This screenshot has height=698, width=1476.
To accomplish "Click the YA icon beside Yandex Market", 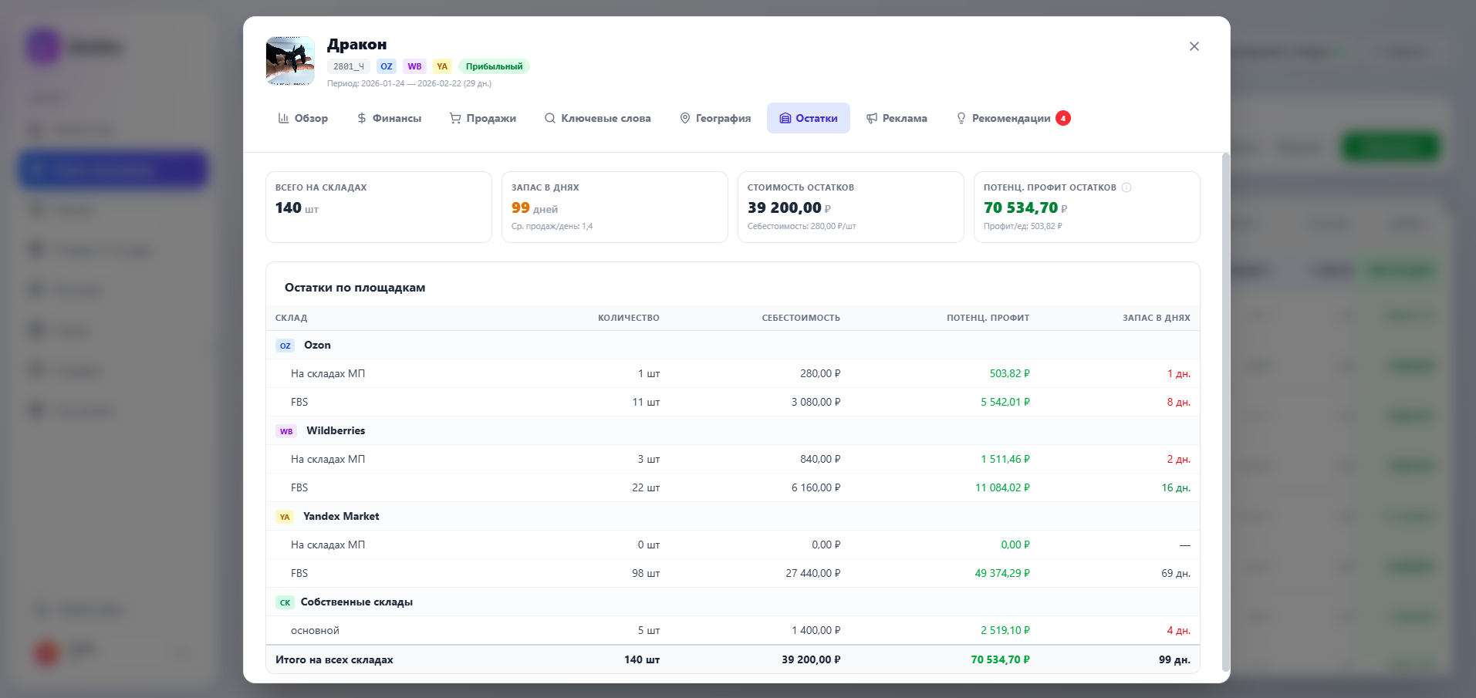I will pyautogui.click(x=285, y=517).
